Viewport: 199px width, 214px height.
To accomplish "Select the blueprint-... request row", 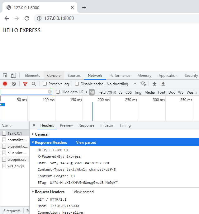I will [15, 153].
